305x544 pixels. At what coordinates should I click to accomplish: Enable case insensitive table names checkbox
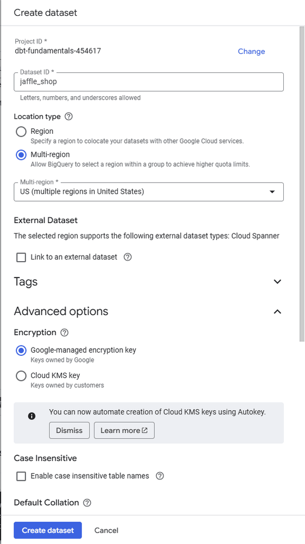click(21, 476)
